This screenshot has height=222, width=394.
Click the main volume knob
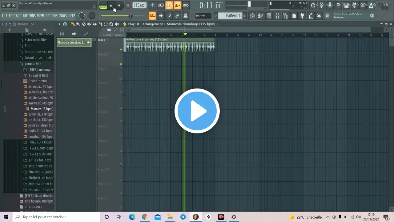[x=82, y=16]
